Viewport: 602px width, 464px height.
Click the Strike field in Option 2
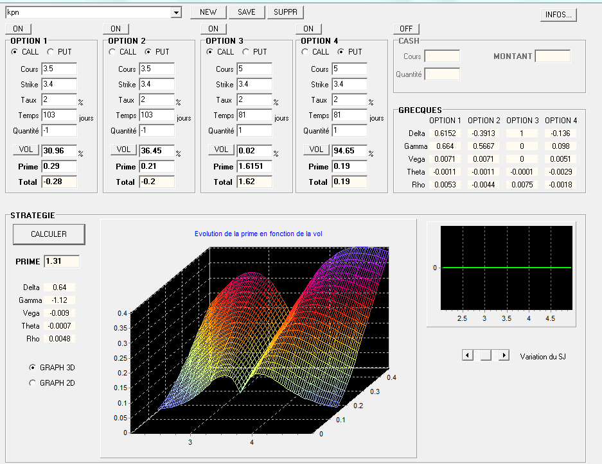click(157, 84)
